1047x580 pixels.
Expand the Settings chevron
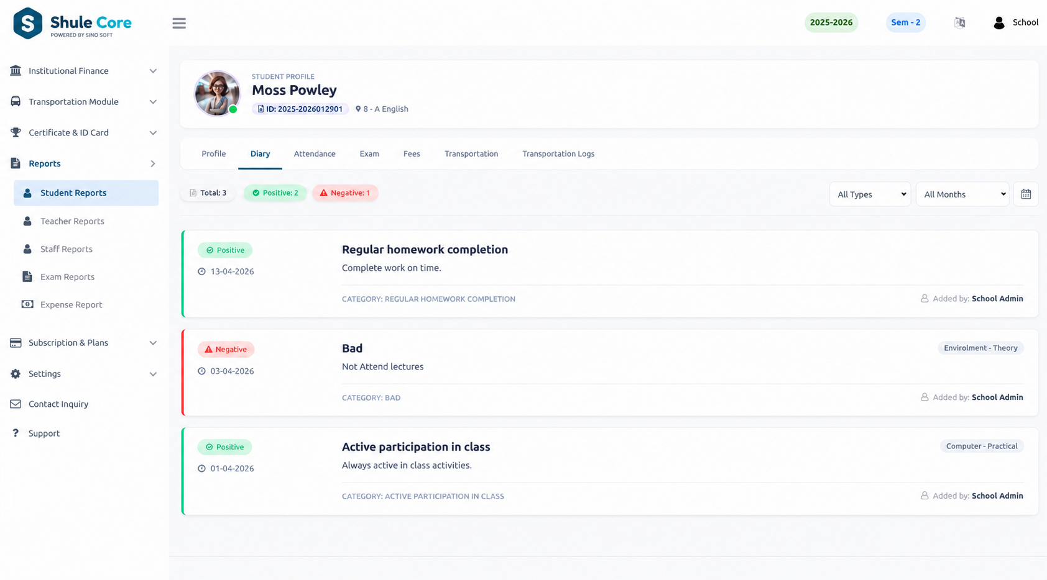click(x=153, y=374)
